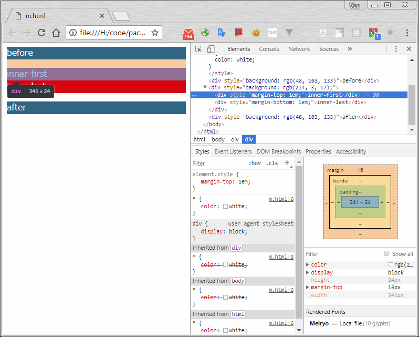419x337 pixels.
Task: Click the address bar URL
Action: click(112, 33)
